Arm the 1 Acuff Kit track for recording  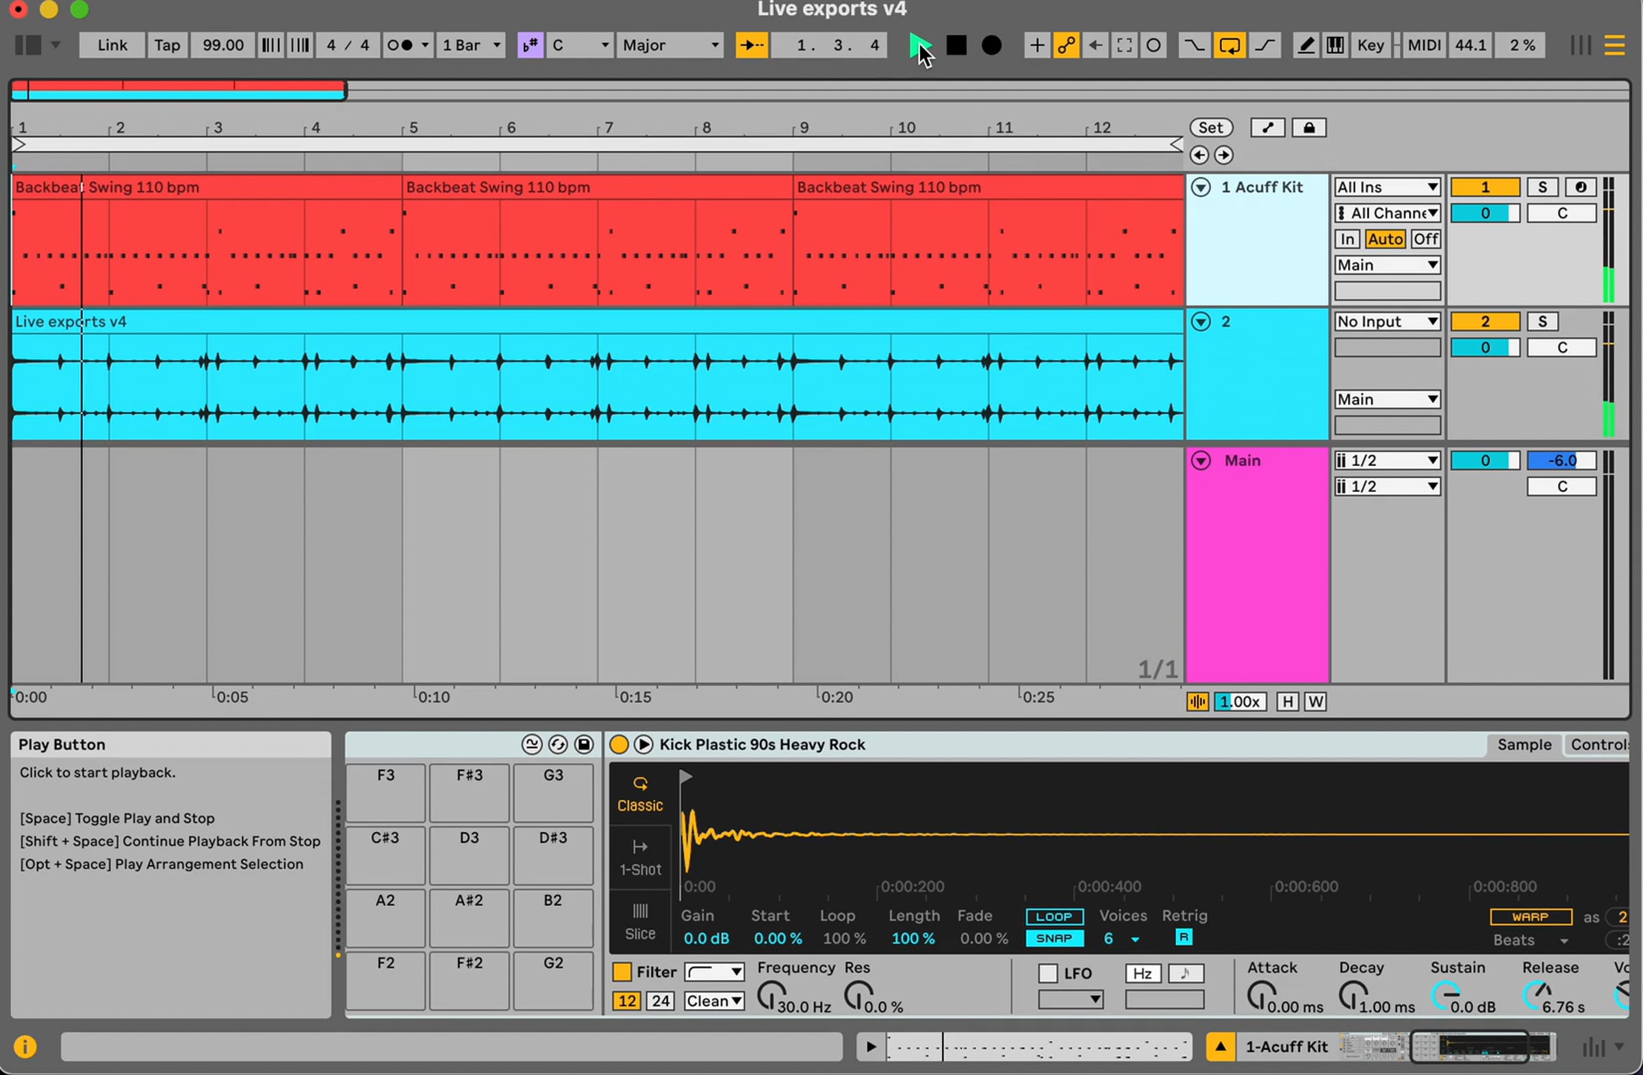tap(1580, 187)
